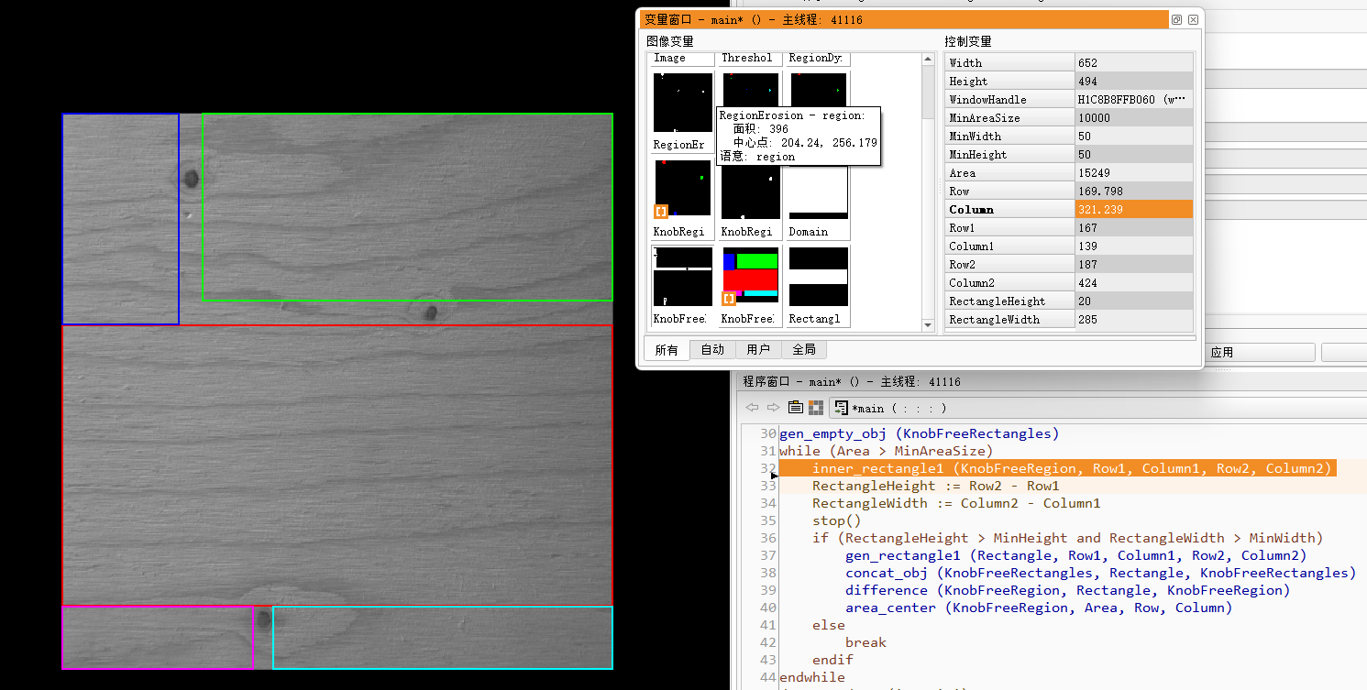
Task: Click the back navigation arrow in program window
Action: (752, 408)
